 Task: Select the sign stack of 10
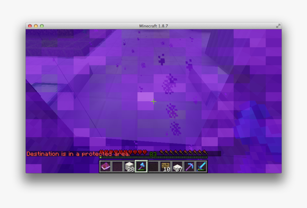tap(165, 167)
